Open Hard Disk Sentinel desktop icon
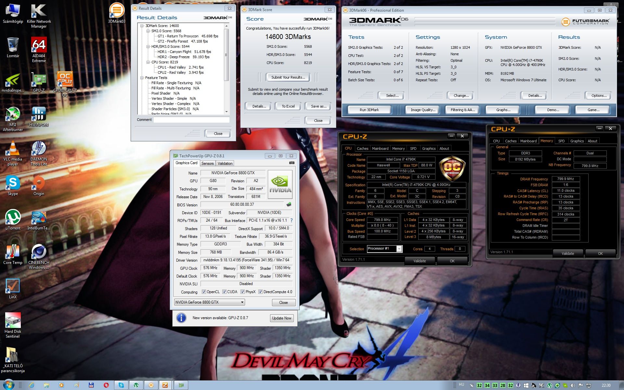This screenshot has width=624, height=390. [x=13, y=325]
